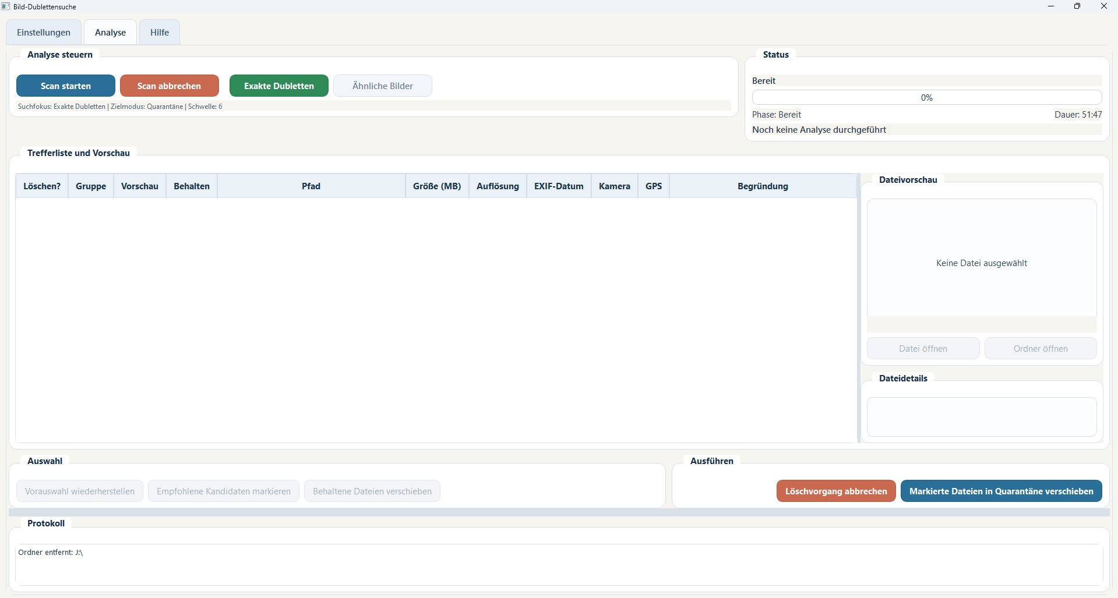The image size is (1118, 598).
Task: Click the 0% progress bar in Status
Action: [x=926, y=97]
